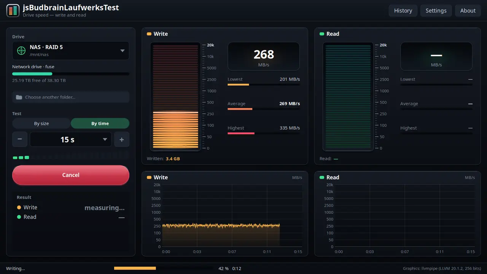Click the jsBudbrainLaufwerksTest app logo icon
This screenshot has height=274, width=487.
point(13,10)
